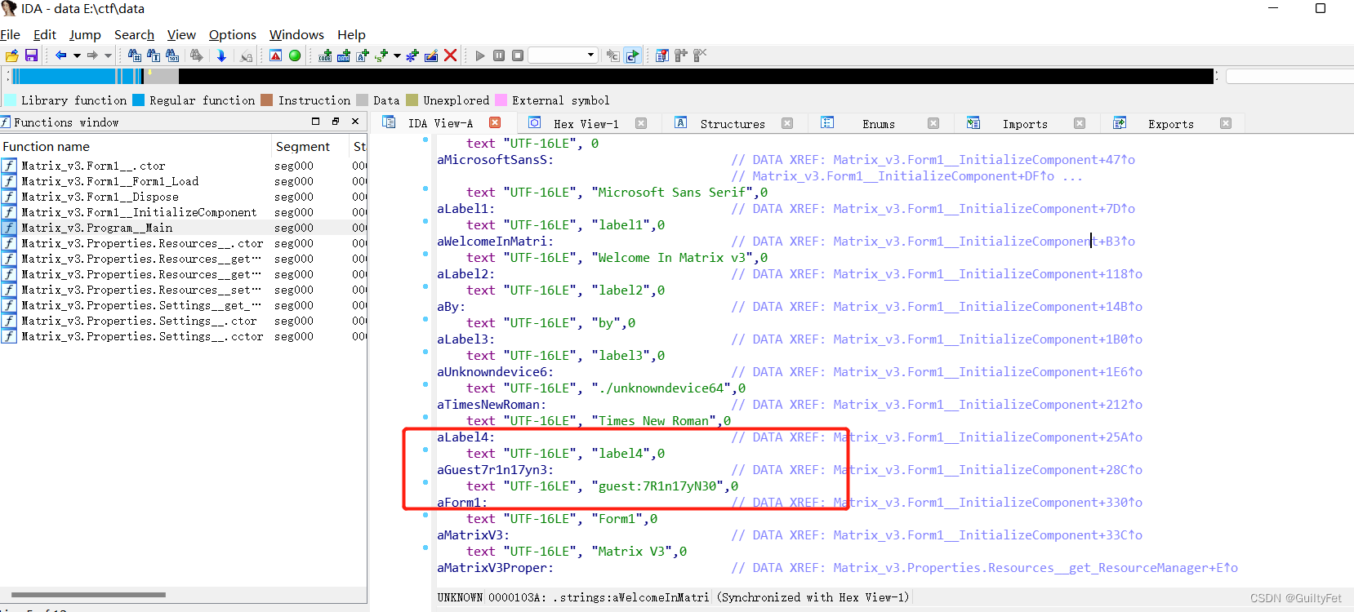This screenshot has width=1354, height=612.
Task: Open the Windows menu
Action: coord(296,34)
